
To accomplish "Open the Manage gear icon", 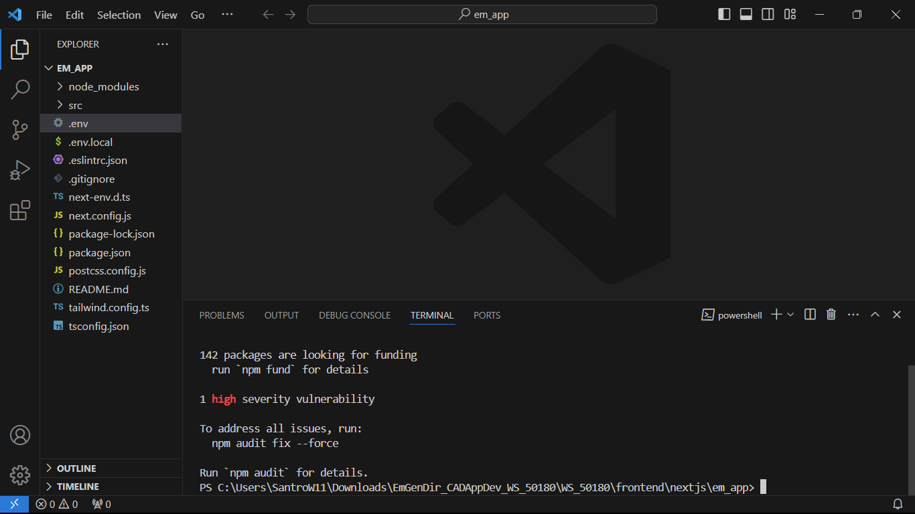I will pyautogui.click(x=20, y=475).
